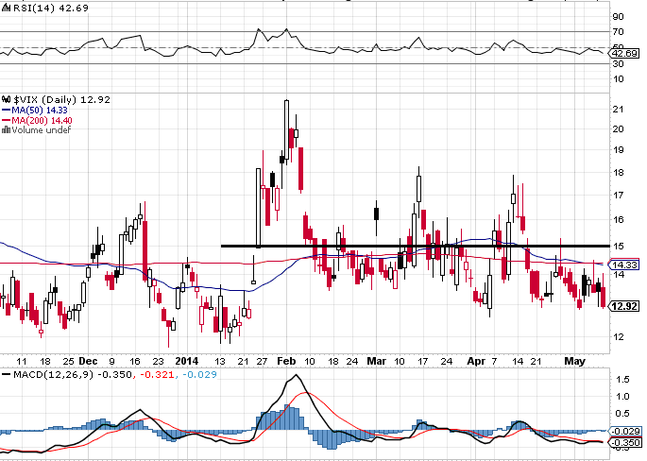Click the 12.92 last price tag on axis
This screenshot has height=461, width=647.
pos(625,306)
